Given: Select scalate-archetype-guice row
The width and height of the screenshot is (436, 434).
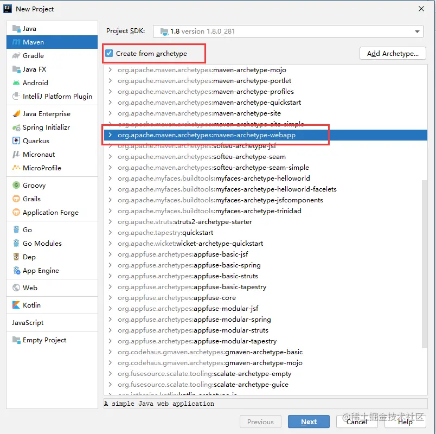Looking at the screenshot, I should click(266, 385).
